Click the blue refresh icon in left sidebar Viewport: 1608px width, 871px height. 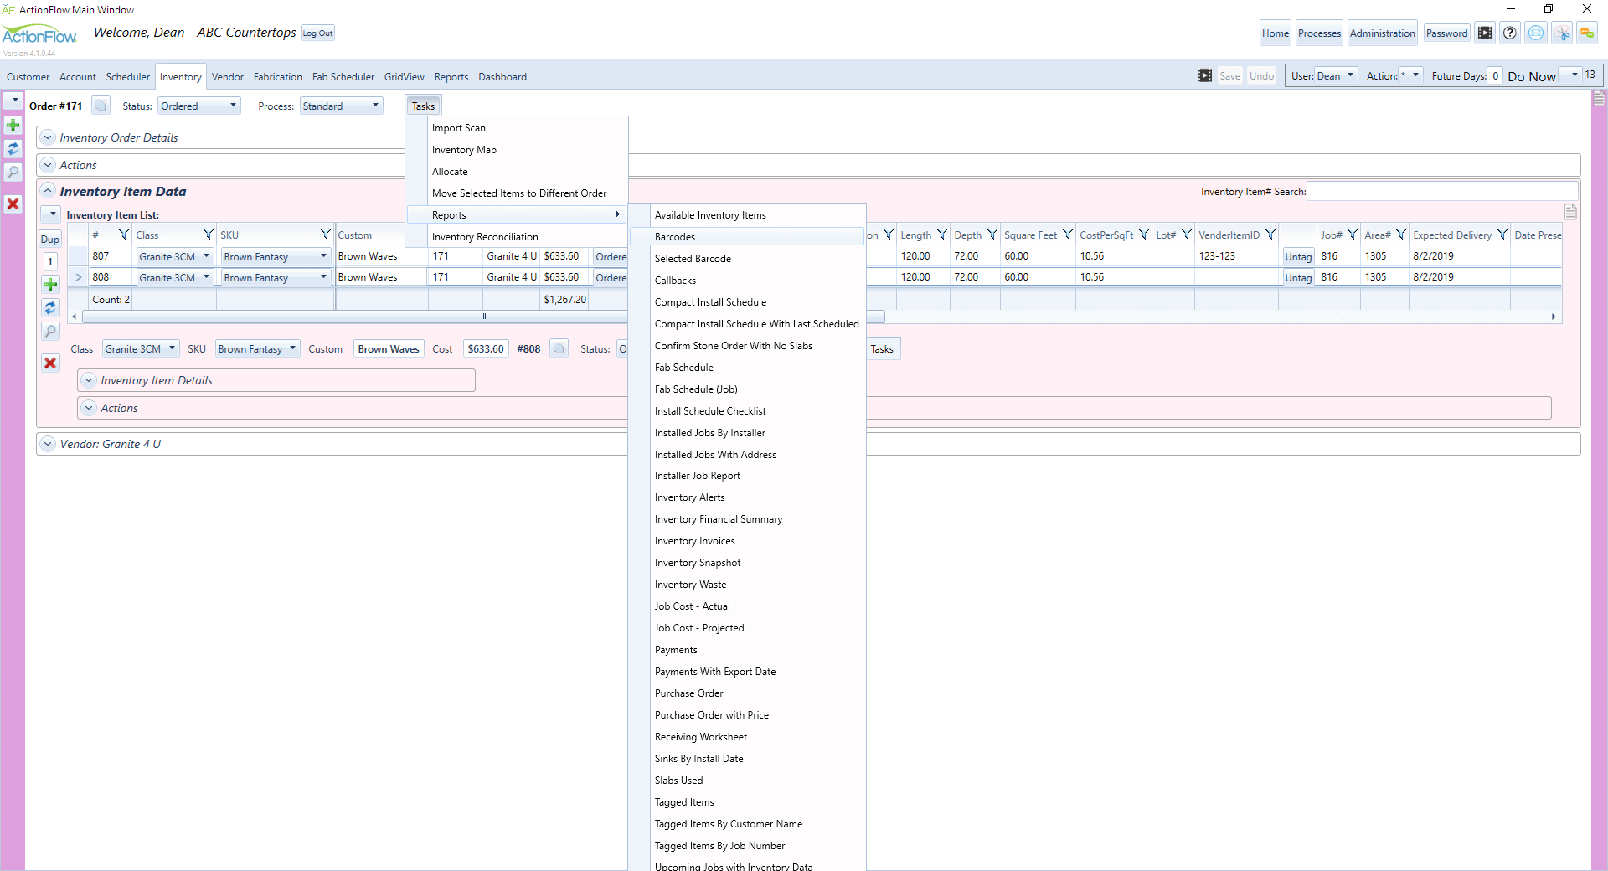click(13, 149)
